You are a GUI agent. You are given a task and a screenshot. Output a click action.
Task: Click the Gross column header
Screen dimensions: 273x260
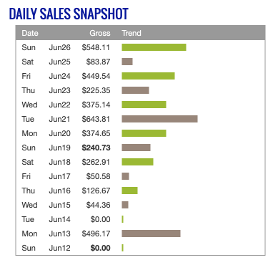[x=100, y=33]
